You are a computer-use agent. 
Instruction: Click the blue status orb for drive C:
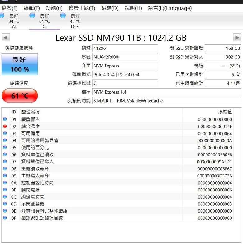click(32, 16)
